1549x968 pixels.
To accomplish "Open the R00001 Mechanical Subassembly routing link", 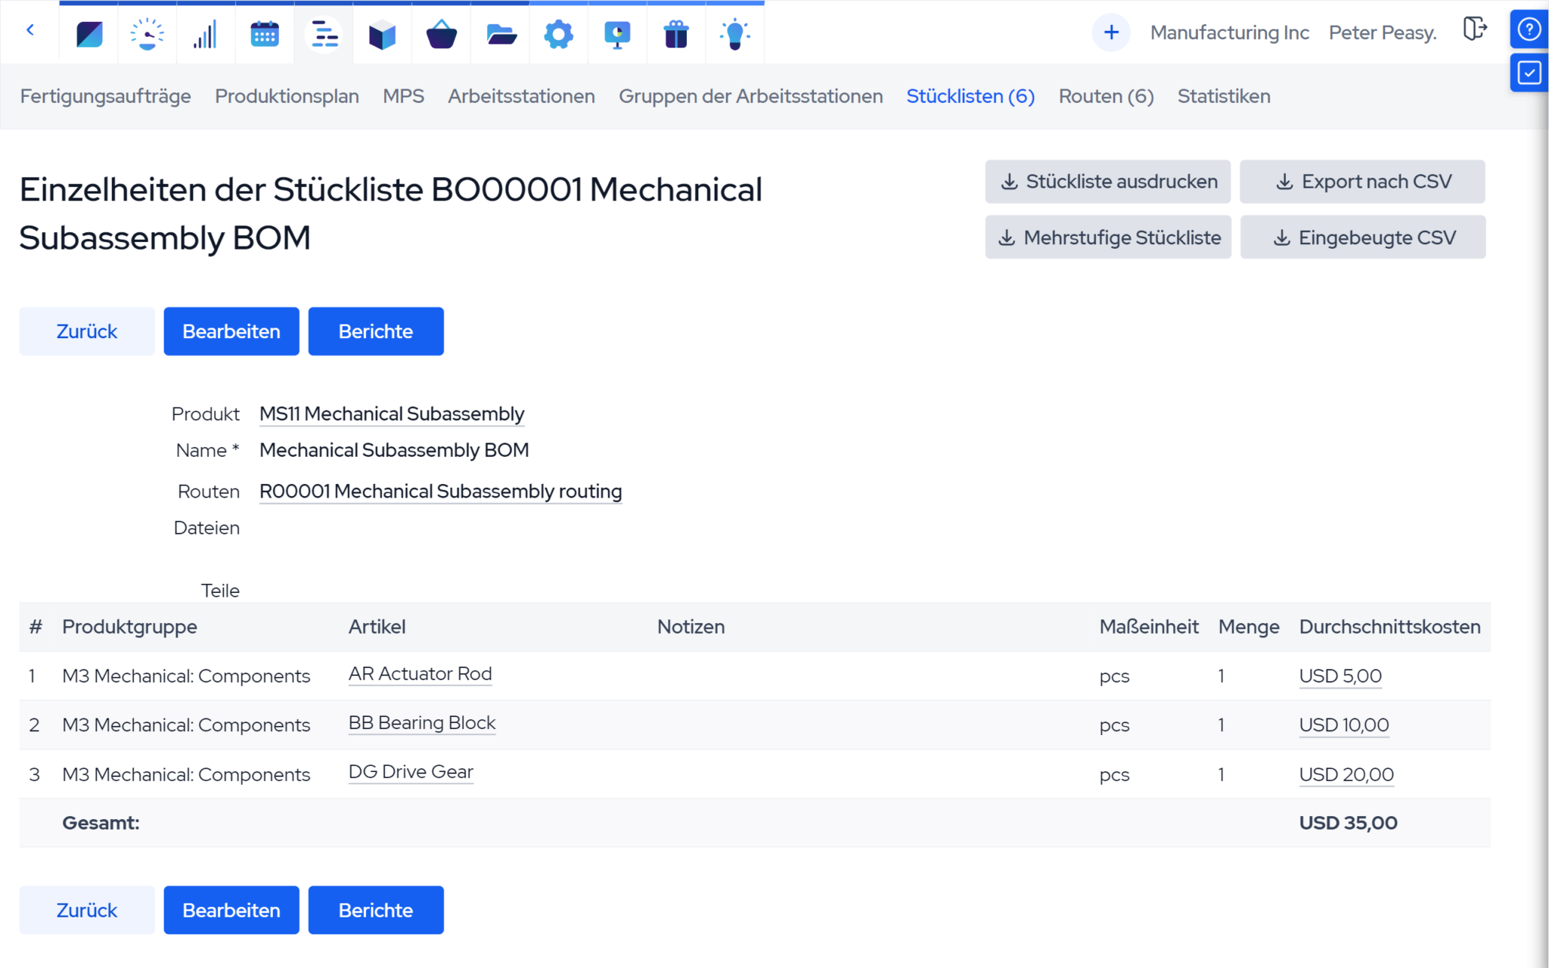I will click(x=440, y=492).
